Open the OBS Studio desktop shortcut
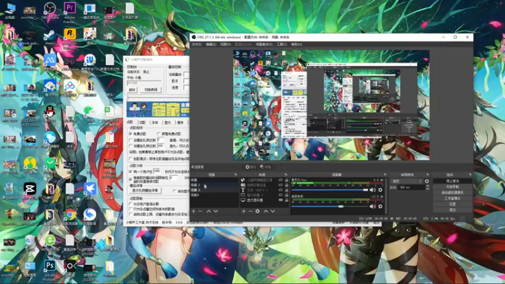 (50, 9)
